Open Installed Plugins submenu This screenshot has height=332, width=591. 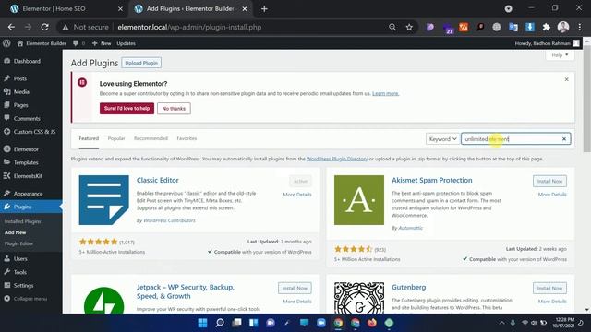22,221
